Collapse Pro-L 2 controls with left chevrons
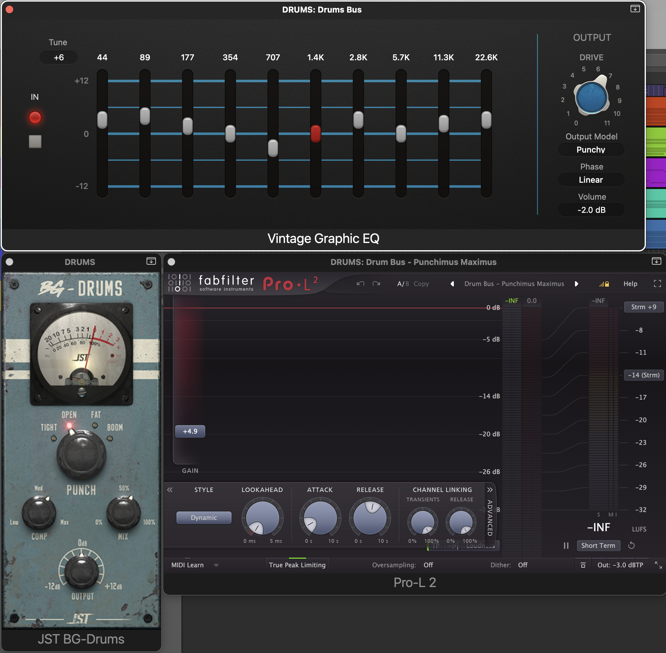Screen dimensions: 666x653 click(170, 489)
